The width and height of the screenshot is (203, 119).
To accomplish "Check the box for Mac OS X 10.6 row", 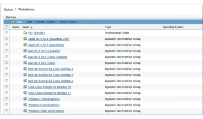I will point(7,56).
